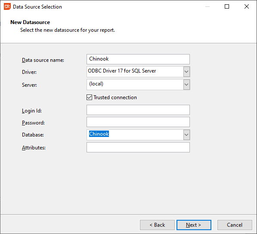Screen dimensions: 257x234
Task: Click into the Attributes field
Action: pos(138,147)
